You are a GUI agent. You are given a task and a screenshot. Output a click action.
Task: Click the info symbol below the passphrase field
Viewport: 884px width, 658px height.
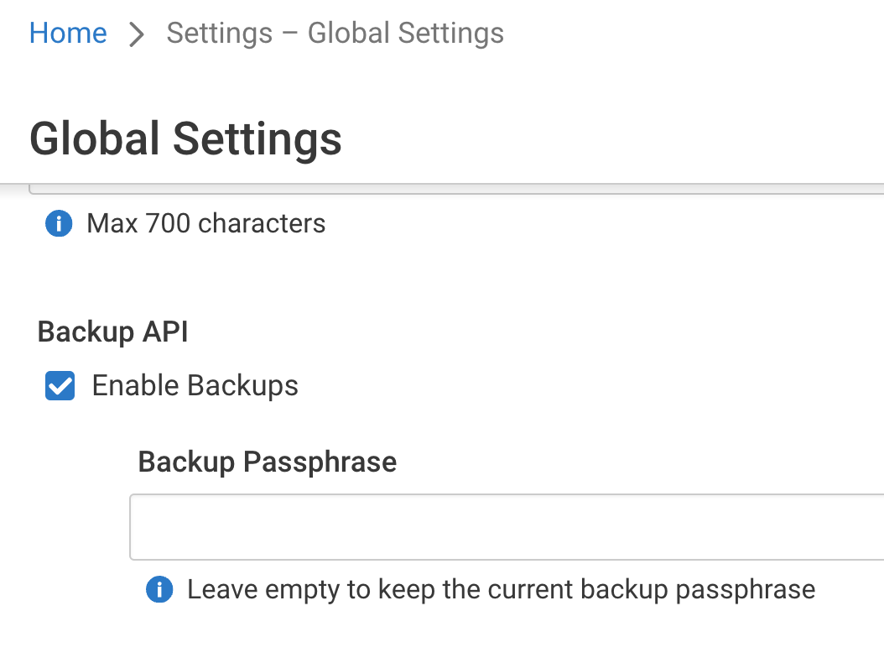[x=159, y=589]
